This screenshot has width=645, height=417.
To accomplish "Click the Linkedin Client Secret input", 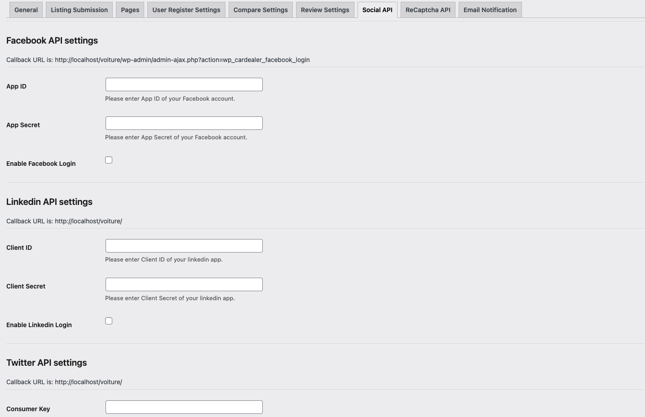I will [184, 284].
